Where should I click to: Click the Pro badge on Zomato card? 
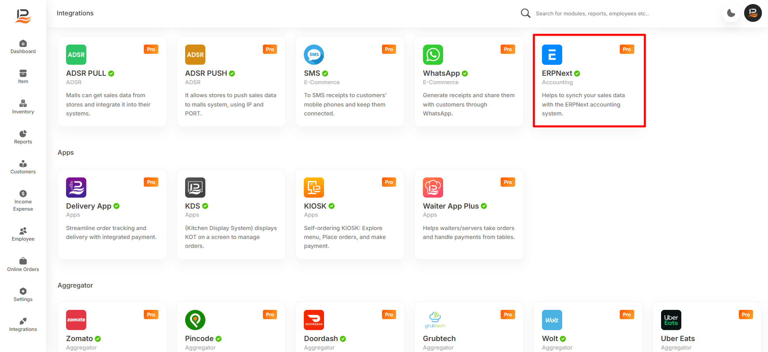151,315
